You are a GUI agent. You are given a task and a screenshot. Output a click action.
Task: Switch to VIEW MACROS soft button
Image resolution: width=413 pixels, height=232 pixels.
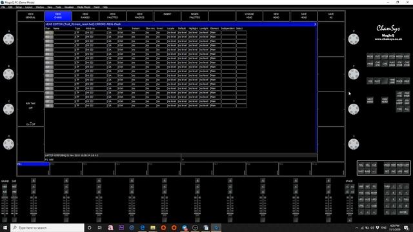pyautogui.click(x=139, y=15)
